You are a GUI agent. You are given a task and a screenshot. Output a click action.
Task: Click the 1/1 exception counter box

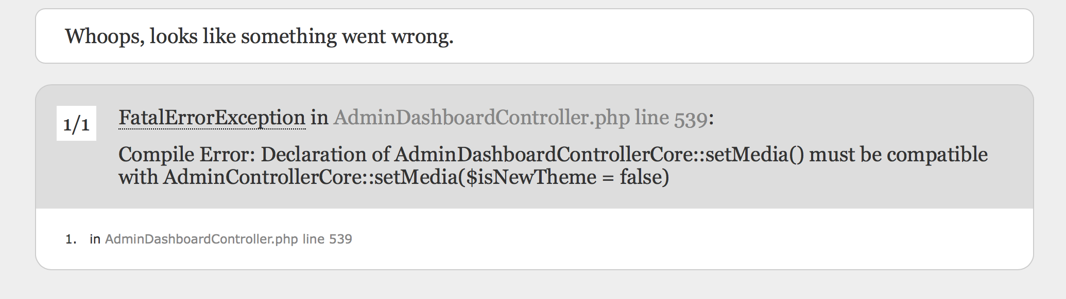pos(76,124)
